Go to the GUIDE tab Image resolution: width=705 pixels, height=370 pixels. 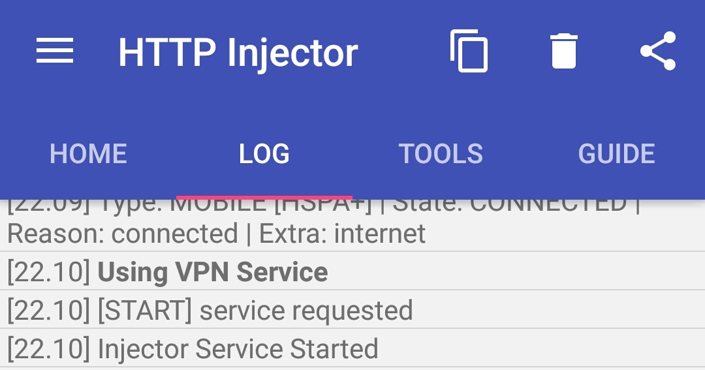click(616, 154)
